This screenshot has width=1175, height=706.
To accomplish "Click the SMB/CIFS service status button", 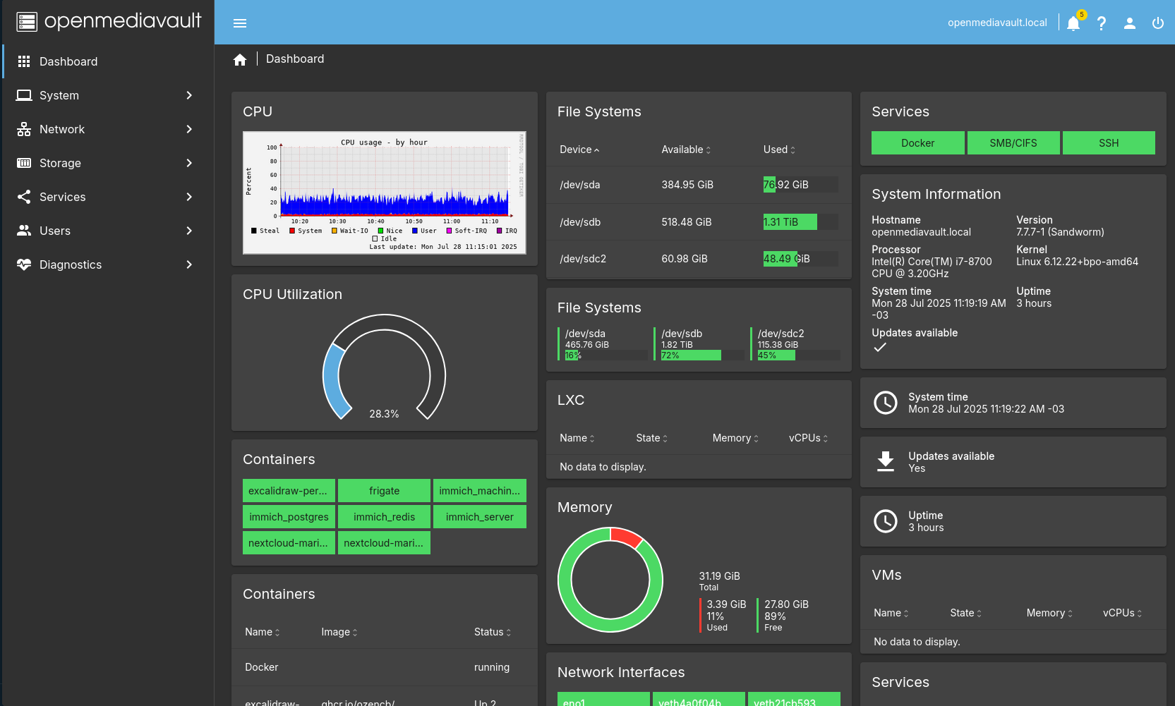I will click(1013, 142).
